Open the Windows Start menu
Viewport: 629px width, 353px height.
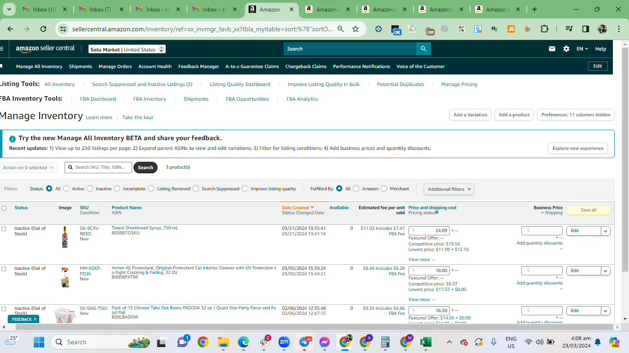39,342
